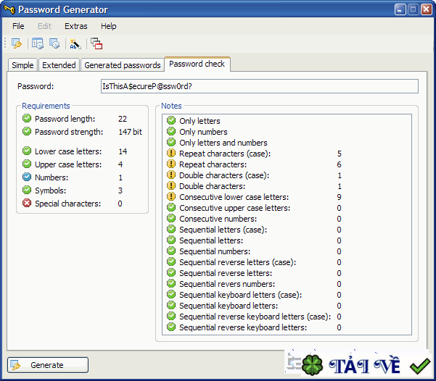Image resolution: width=436 pixels, height=381 pixels.
Task: Click the second toolbar list icon
Action: pyautogui.click(x=37, y=43)
